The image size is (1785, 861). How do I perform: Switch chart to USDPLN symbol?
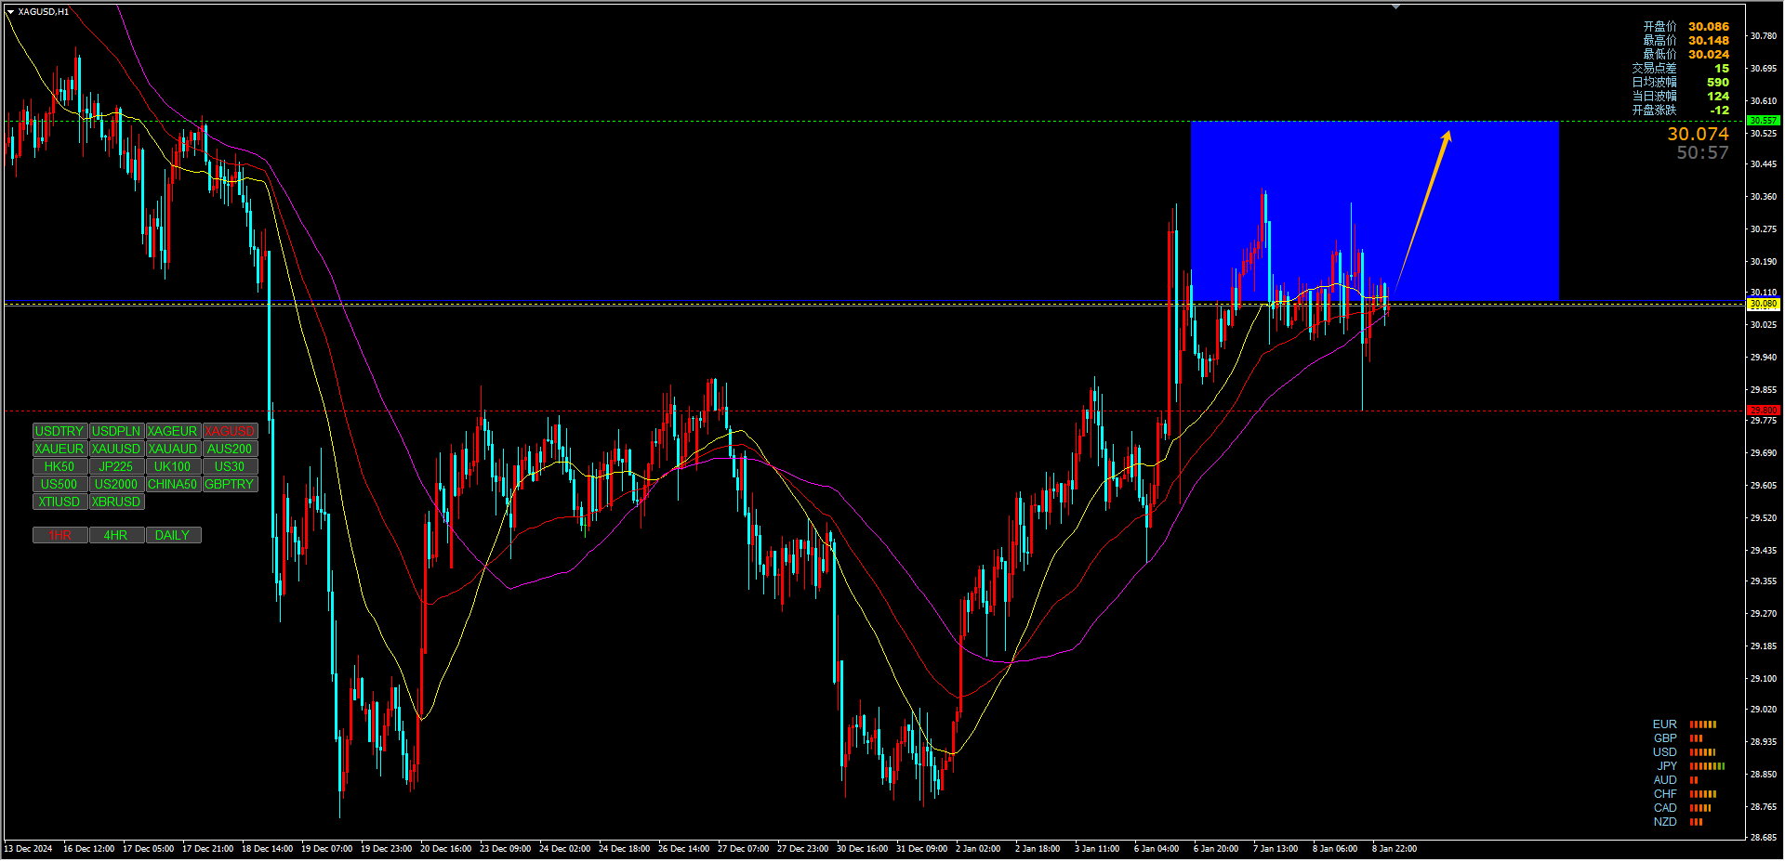116,432
